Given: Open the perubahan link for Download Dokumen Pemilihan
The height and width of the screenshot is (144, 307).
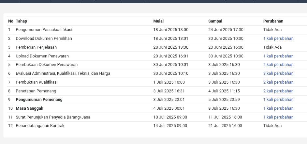Looking at the screenshot, I should point(278,39).
